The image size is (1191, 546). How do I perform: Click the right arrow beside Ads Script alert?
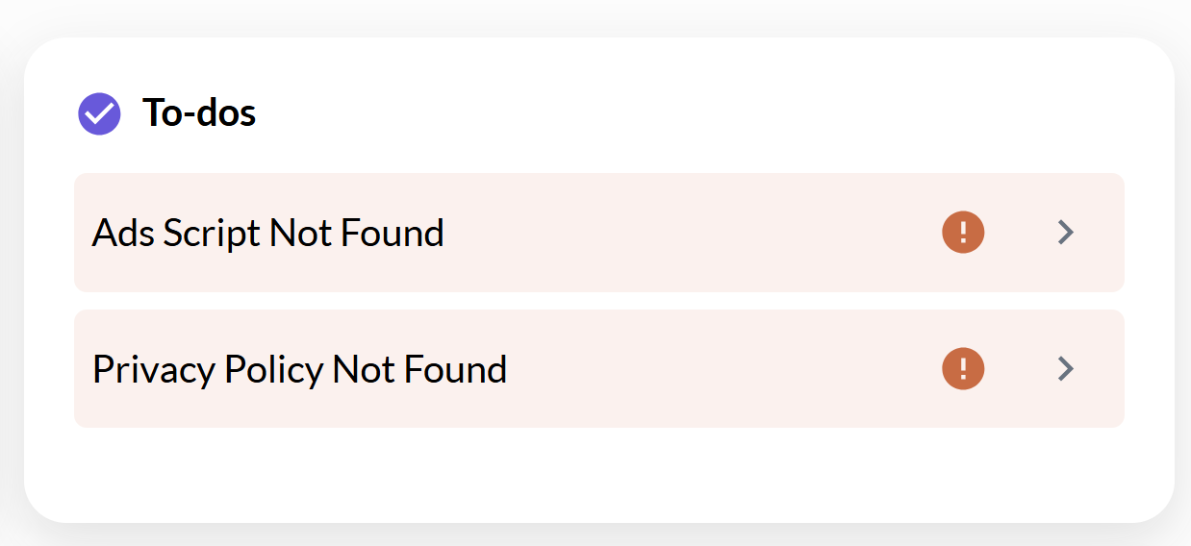1065,233
